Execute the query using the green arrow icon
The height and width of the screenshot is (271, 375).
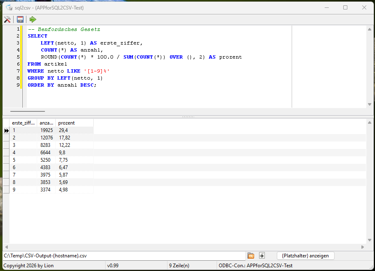[x=32, y=19]
